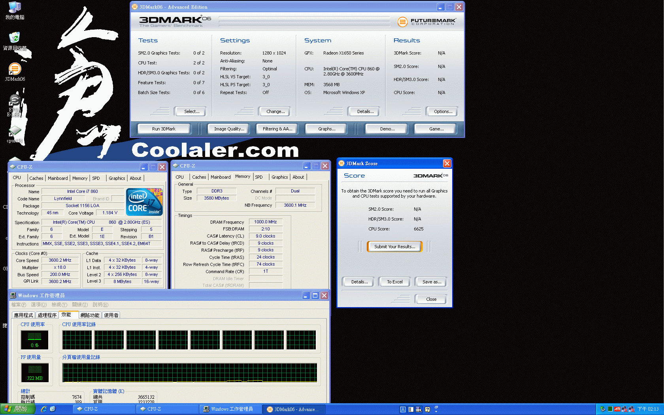The image size is (664, 415).
Task: Open Graphs in 3DMark06
Action: 326,129
